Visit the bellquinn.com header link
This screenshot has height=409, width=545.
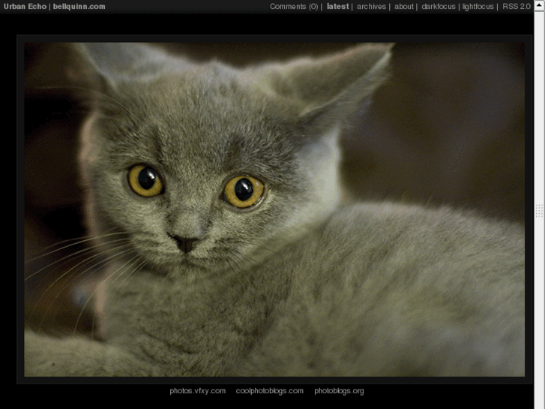[x=79, y=7]
